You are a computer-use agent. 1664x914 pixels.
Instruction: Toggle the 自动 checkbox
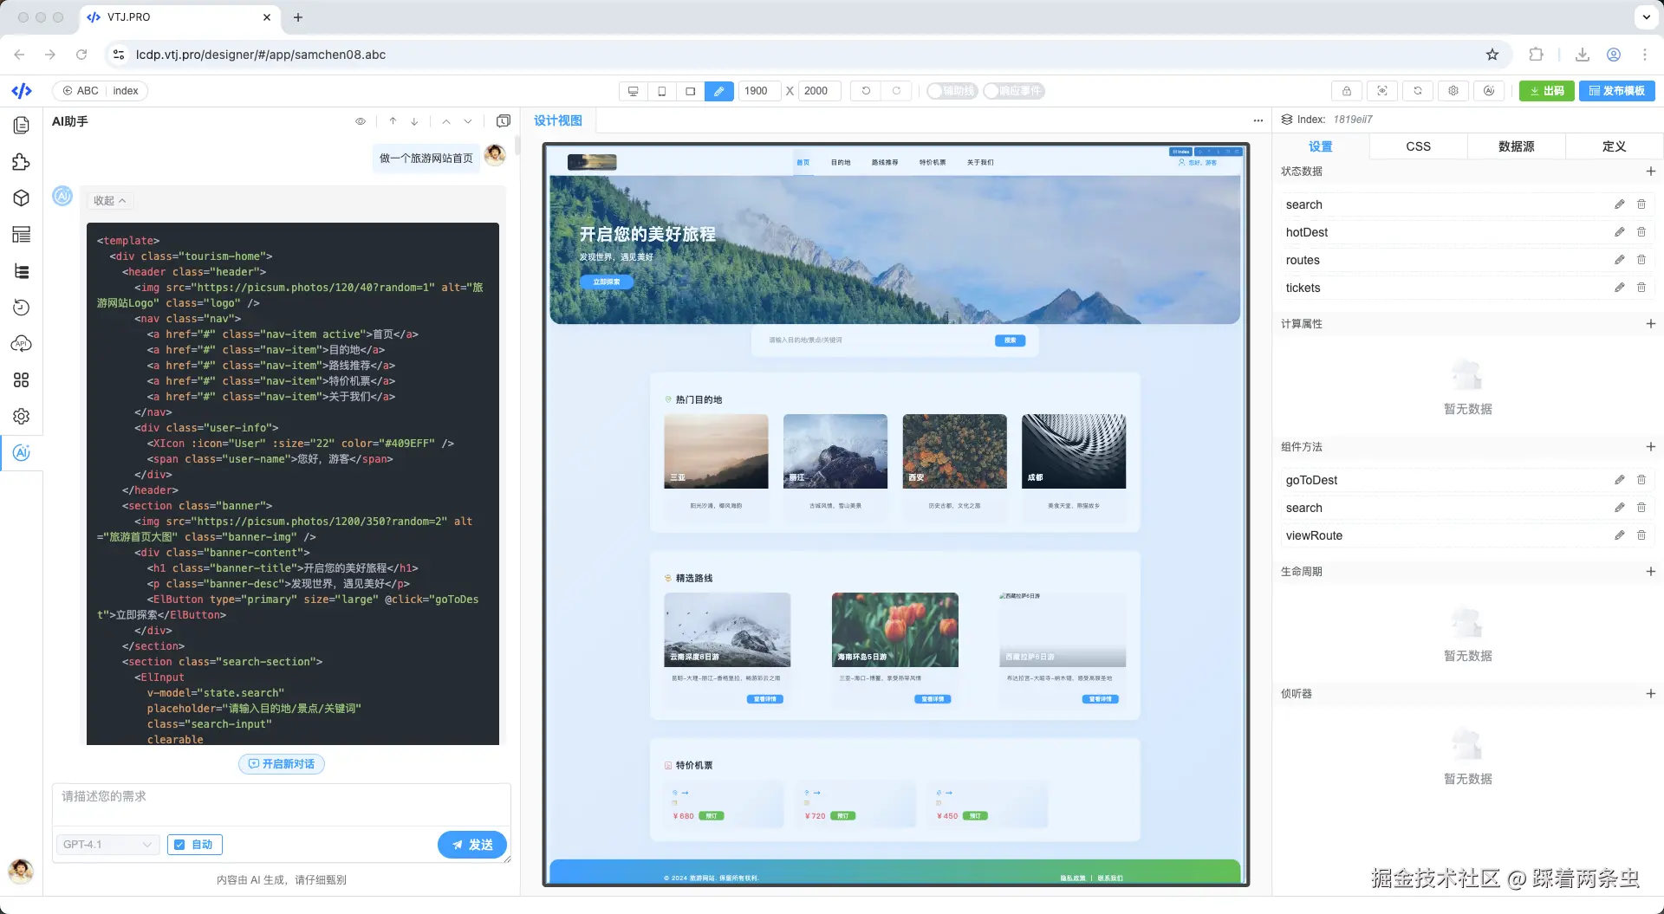click(194, 845)
